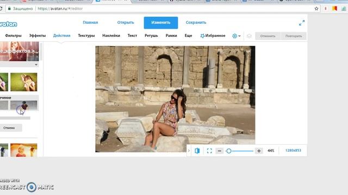The width and height of the screenshot is (348, 195).
Task: Click the fit-to-screen icon
Action: pos(209,151)
